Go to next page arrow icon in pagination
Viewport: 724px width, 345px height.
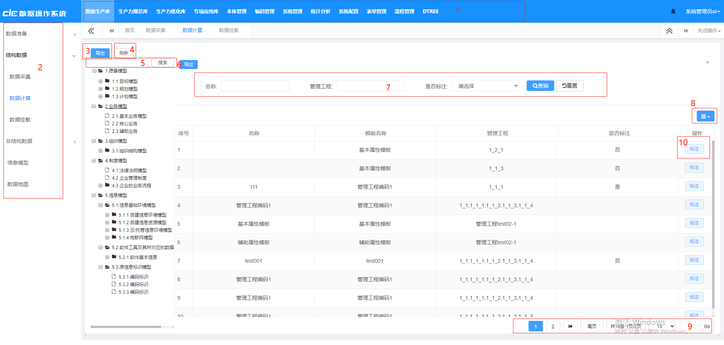tap(570, 326)
